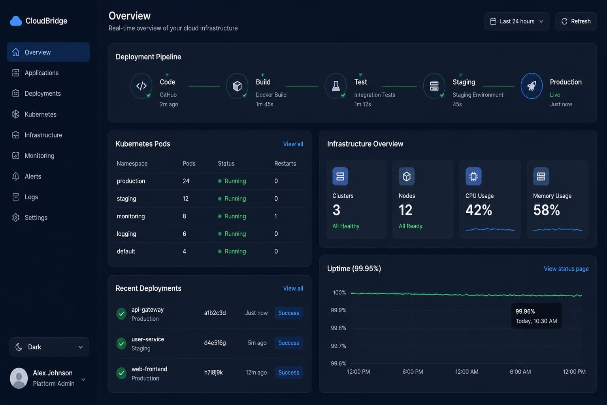This screenshot has height=405, width=607.
Task: Open the Dark theme selector dropdown
Action: tap(49, 347)
